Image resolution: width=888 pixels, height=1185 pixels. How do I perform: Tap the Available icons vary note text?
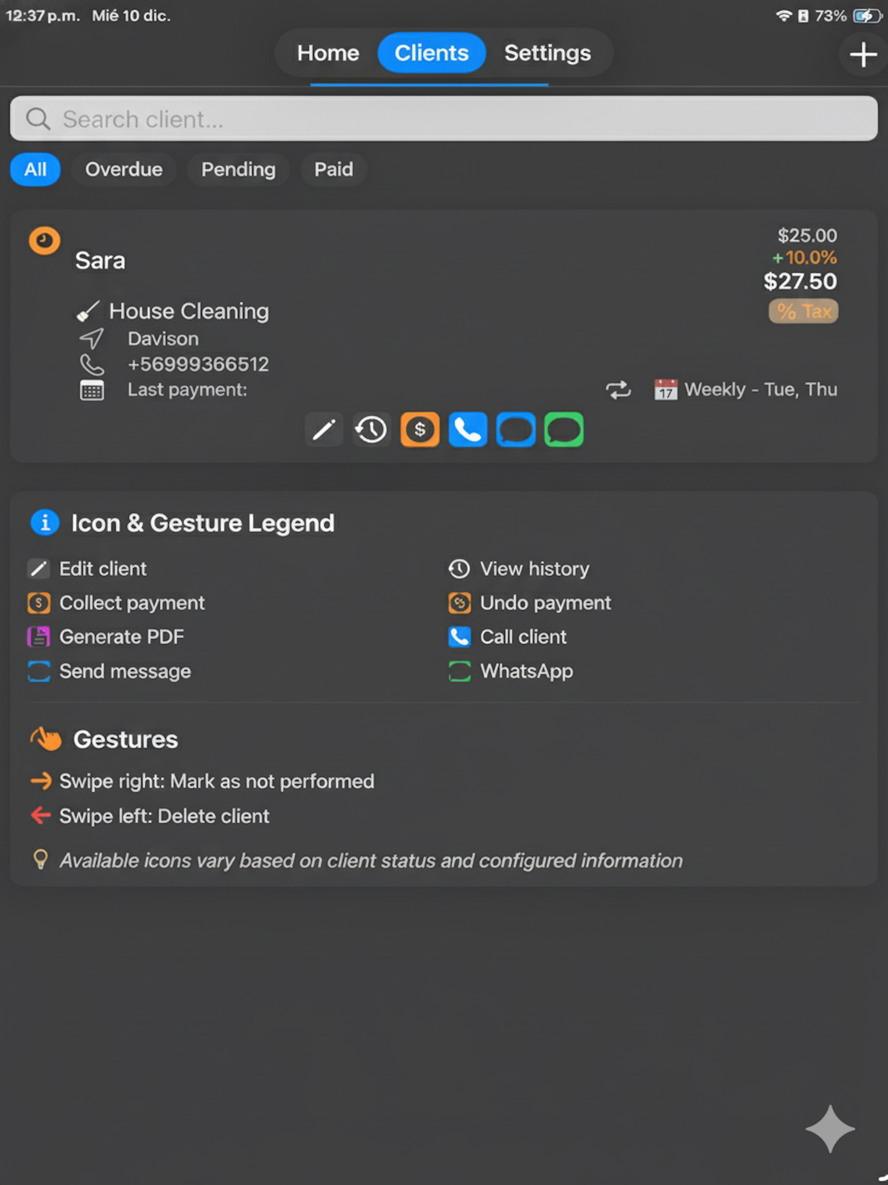point(371,860)
